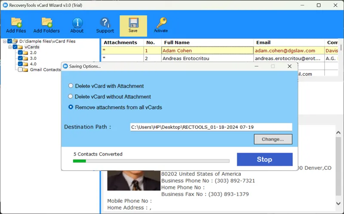The width and height of the screenshot is (344, 214).
Task: Click the Business Phone No line
Action: (208, 180)
